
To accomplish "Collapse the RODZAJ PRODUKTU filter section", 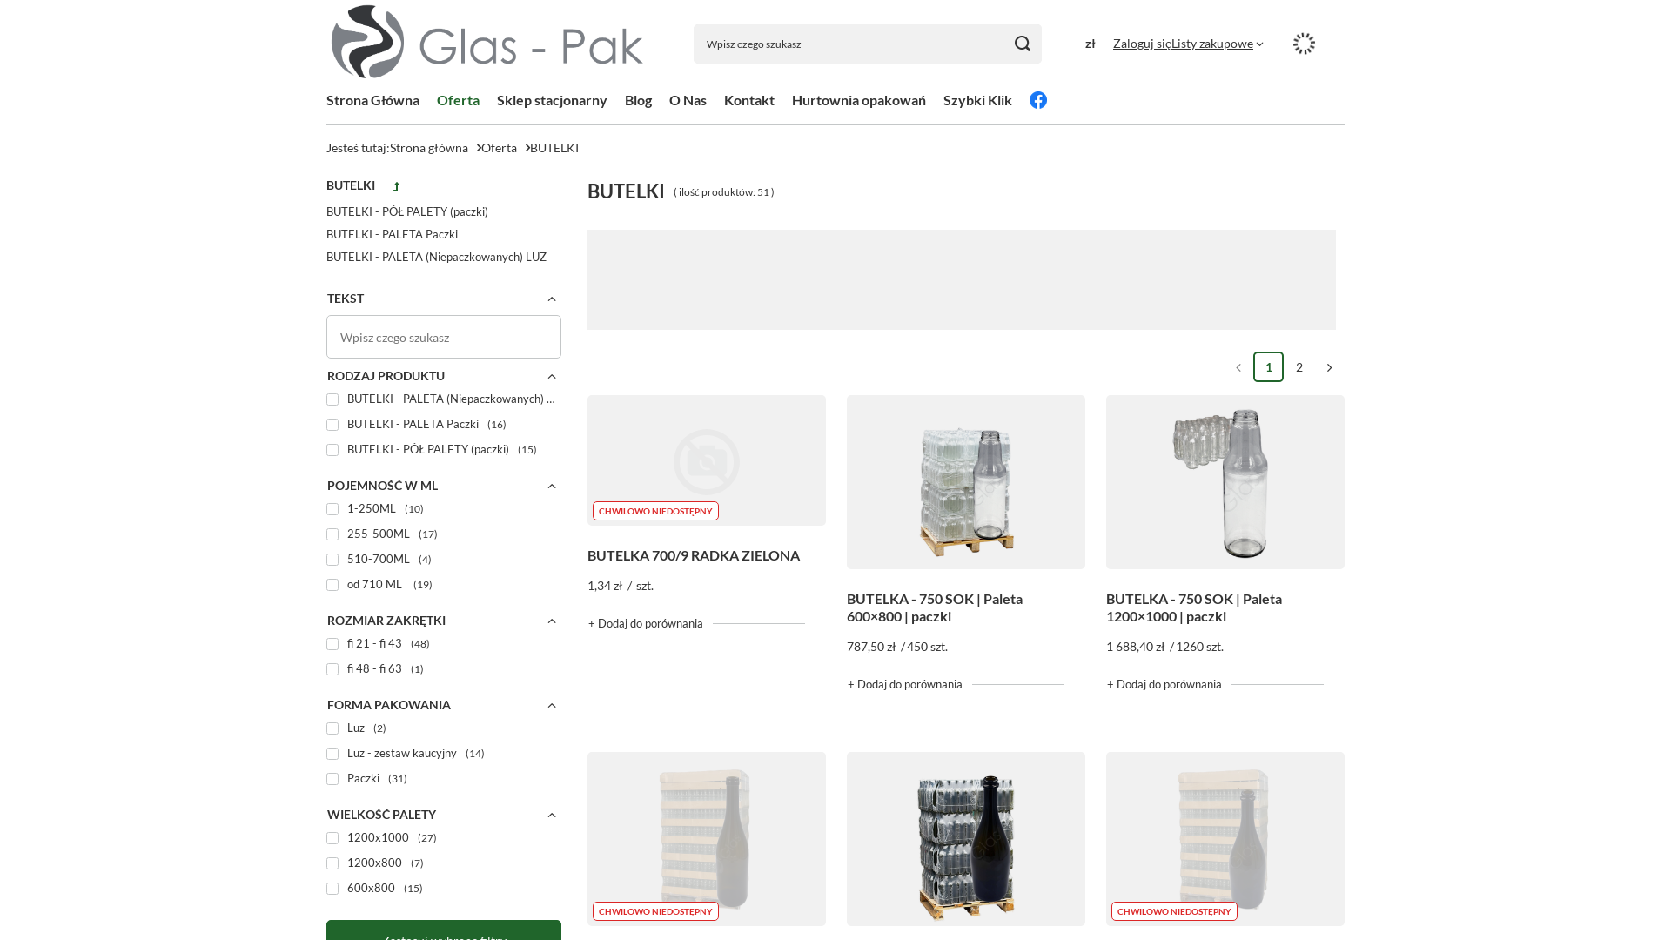I will (551, 377).
